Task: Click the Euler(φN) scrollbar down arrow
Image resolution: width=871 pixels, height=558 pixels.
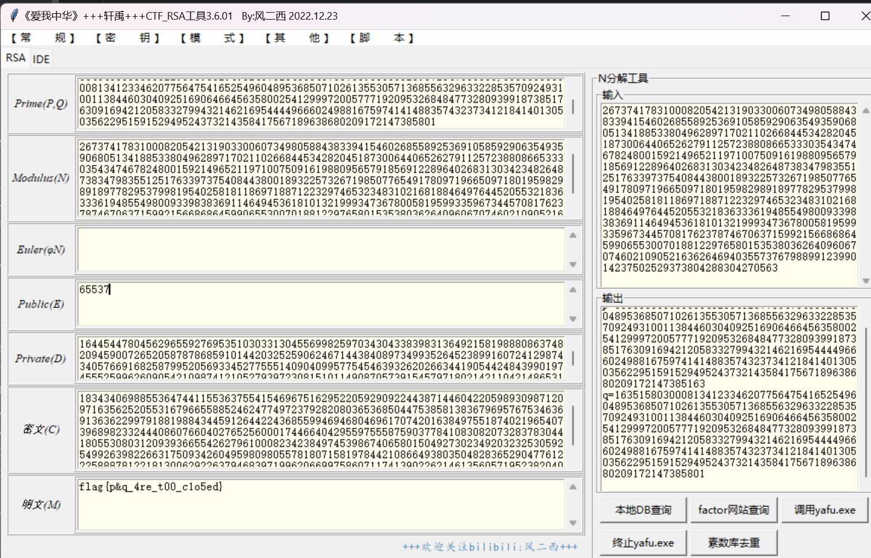Action: coord(573,265)
